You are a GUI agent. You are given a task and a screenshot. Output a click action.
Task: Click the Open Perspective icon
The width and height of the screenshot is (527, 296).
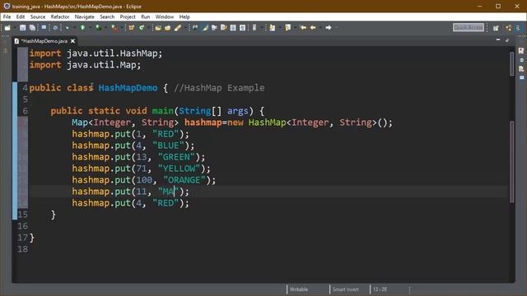[x=496, y=28]
